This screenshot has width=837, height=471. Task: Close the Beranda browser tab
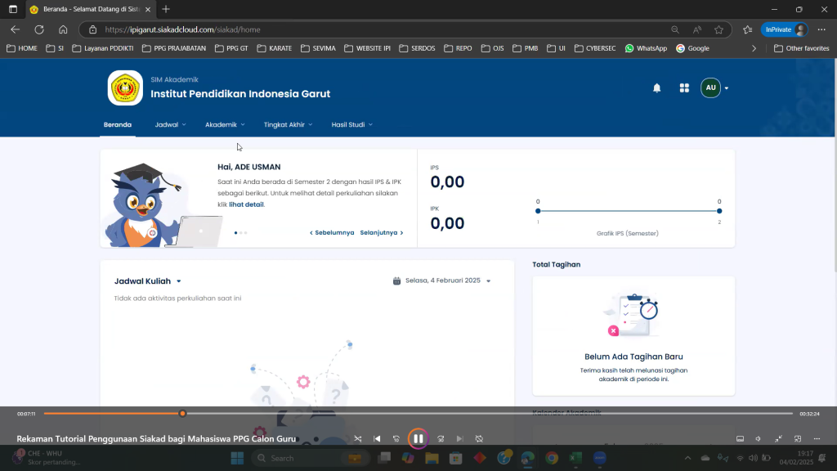[x=148, y=9]
